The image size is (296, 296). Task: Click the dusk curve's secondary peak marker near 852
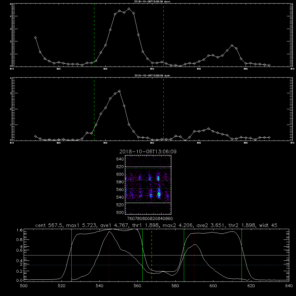208,128
